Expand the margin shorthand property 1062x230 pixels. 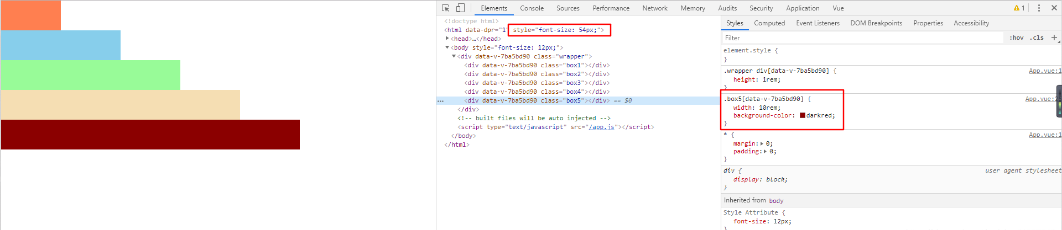762,143
